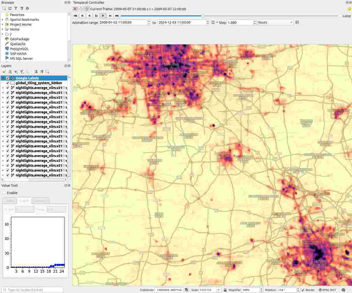Expand the Spatial Bookmarks tree item
The width and height of the screenshot is (352, 293).
[3, 20]
